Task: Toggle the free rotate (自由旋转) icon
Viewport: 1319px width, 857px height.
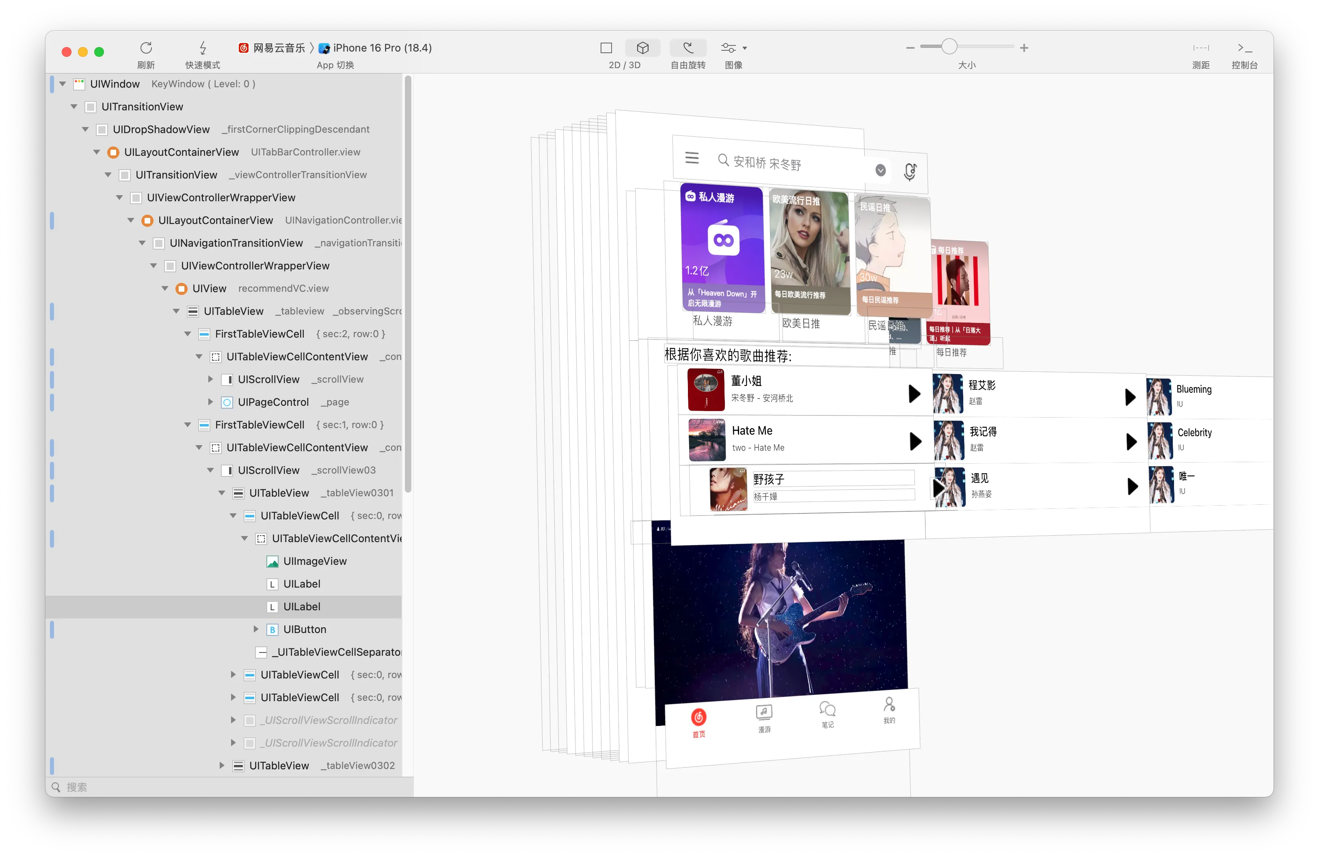Action: coord(688,48)
